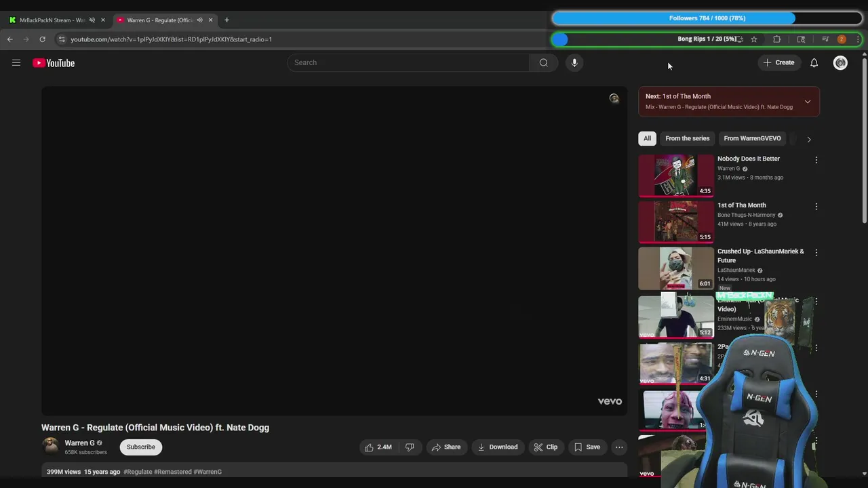Dislike the video with thumbs down
This screenshot has height=488, width=868.
tap(410, 447)
